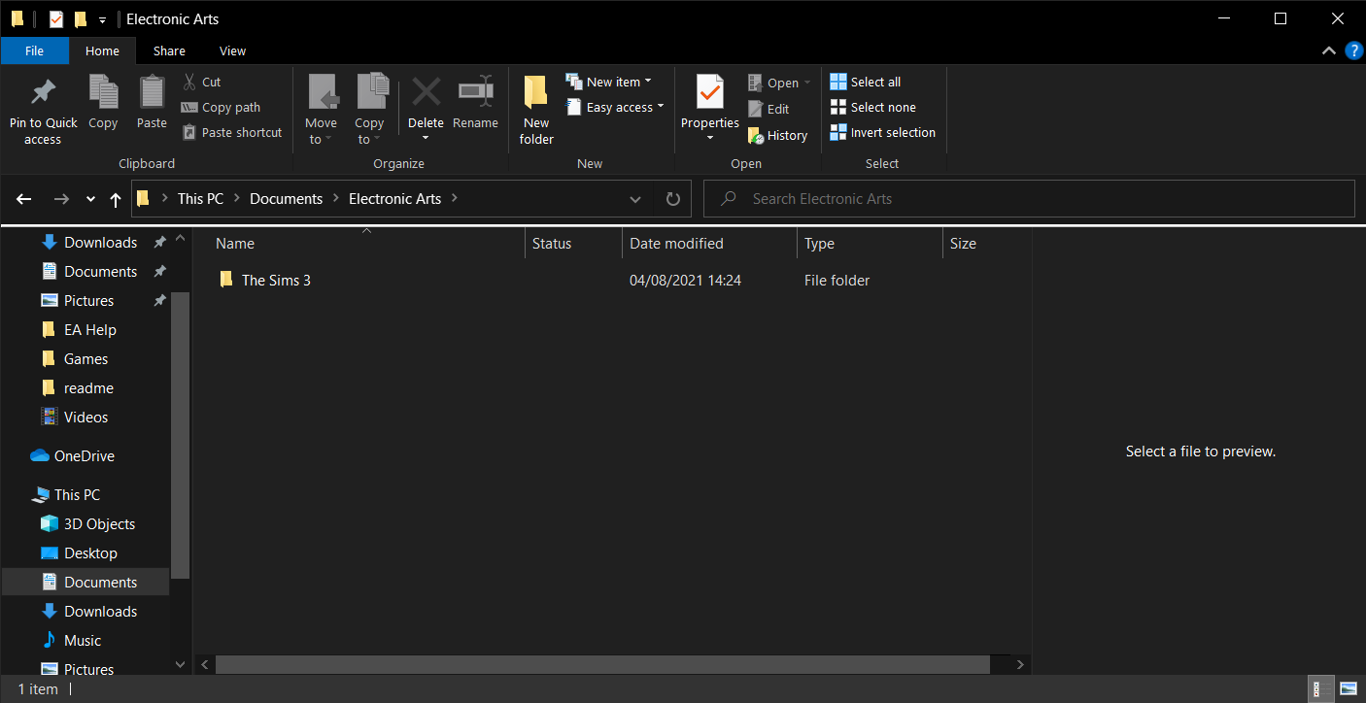1366x703 pixels.
Task: Switch to Large icons view in status bar
Action: point(1348,689)
